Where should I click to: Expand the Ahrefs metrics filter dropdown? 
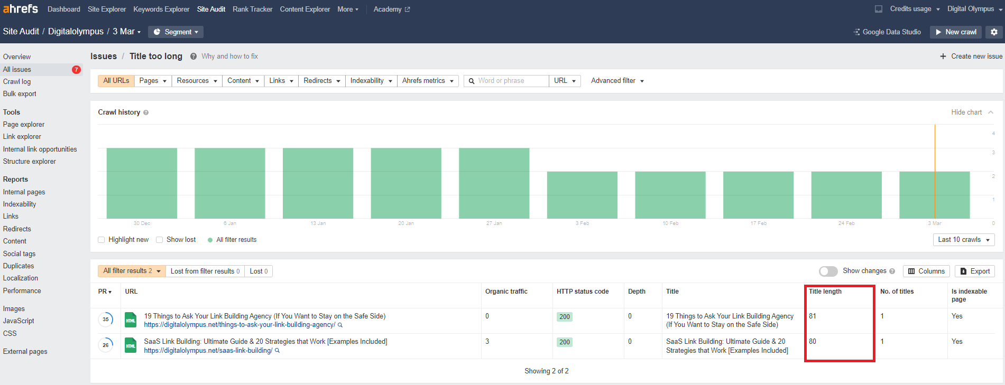[428, 81]
